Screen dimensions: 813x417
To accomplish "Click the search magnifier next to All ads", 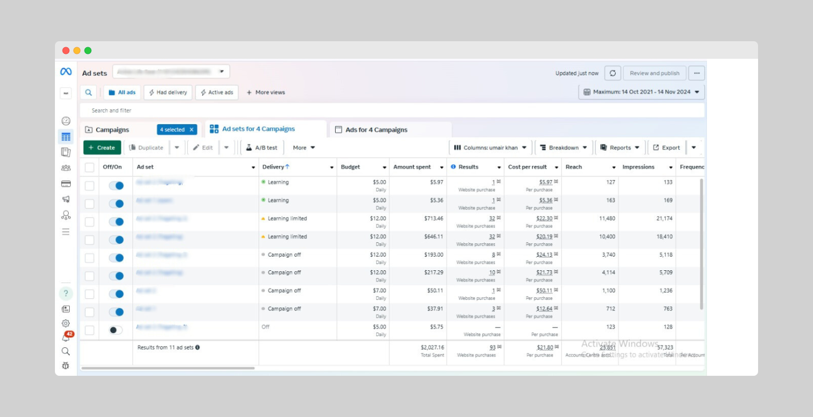I will [88, 92].
